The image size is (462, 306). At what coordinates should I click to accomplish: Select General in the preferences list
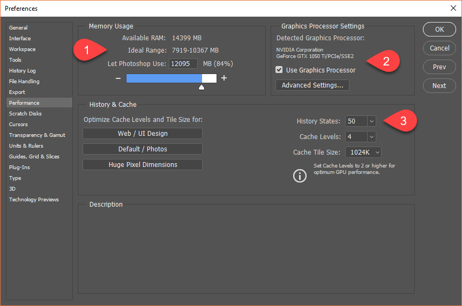click(39, 28)
